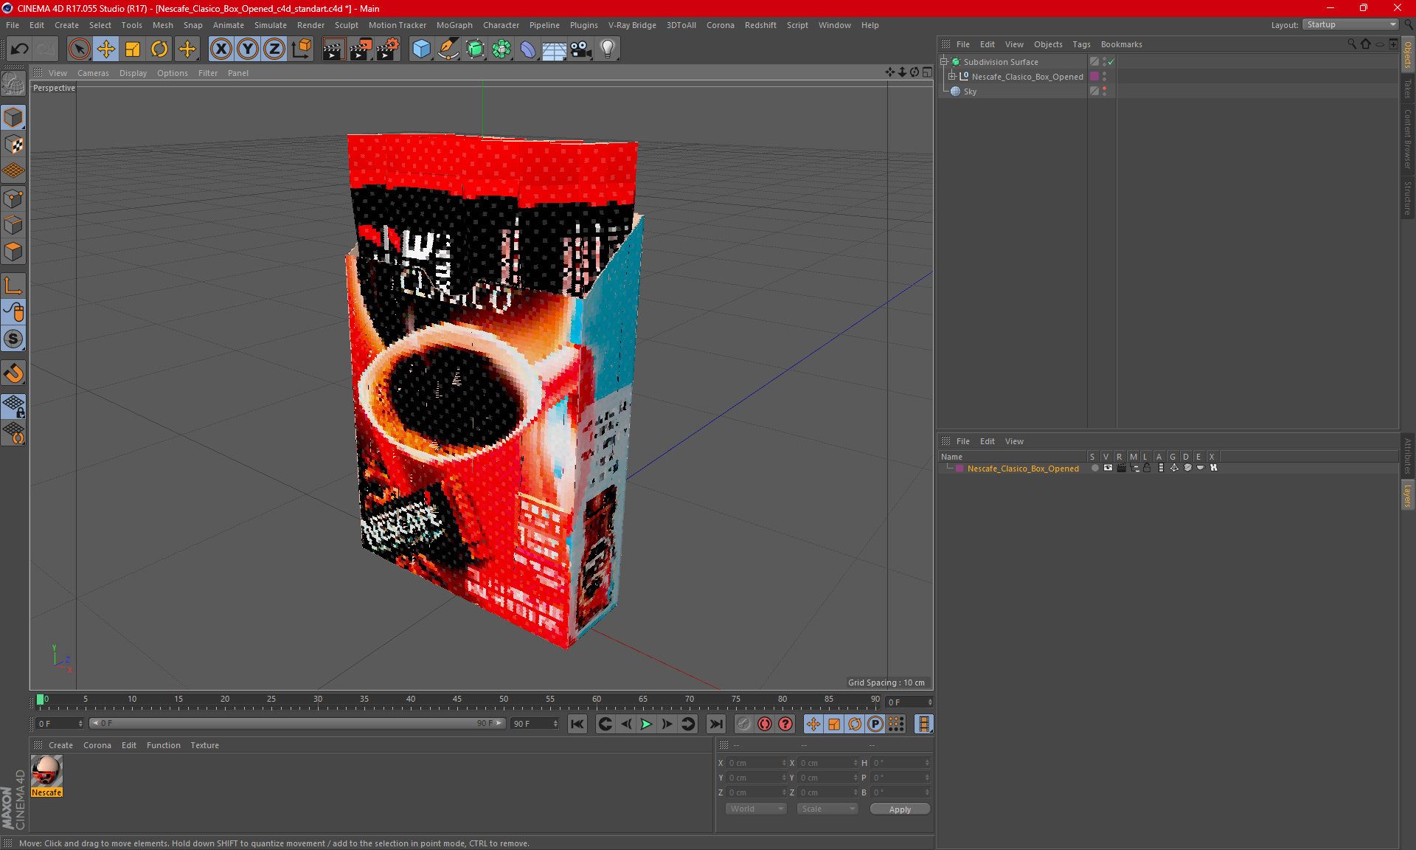Click the Nescafe material thumbnail

pyautogui.click(x=46, y=771)
